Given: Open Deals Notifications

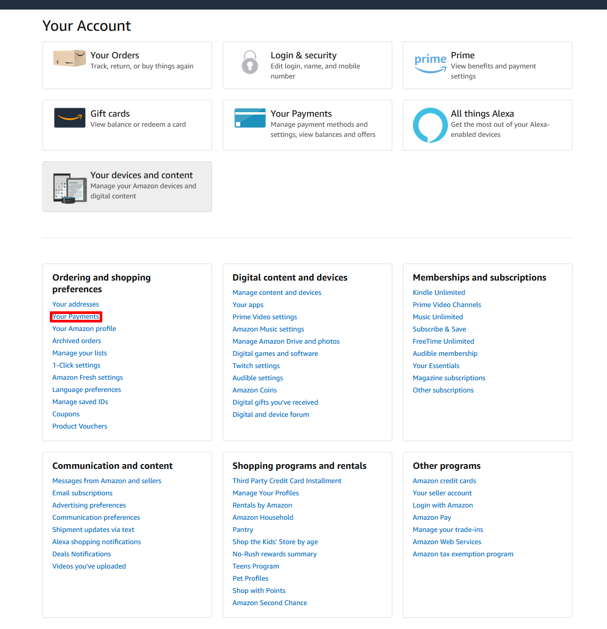Looking at the screenshot, I should pyautogui.click(x=82, y=554).
